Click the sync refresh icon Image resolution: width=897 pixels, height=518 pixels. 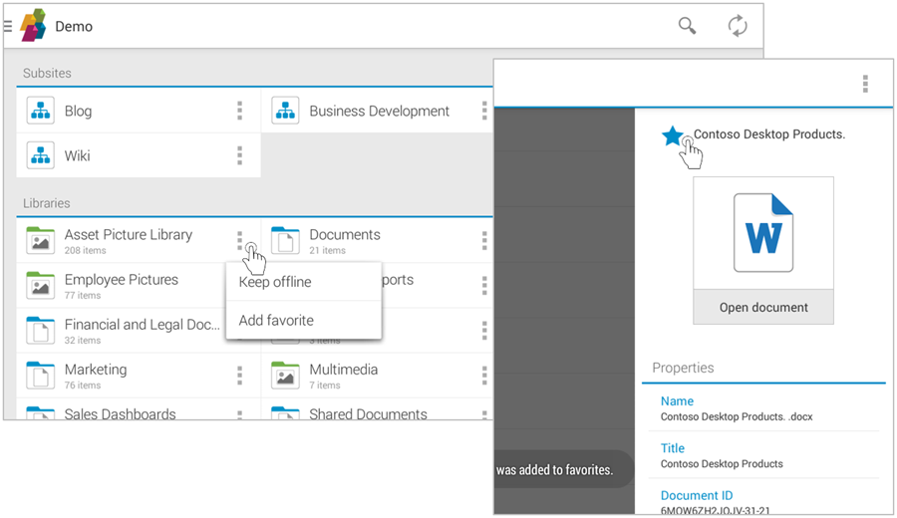coord(737,26)
